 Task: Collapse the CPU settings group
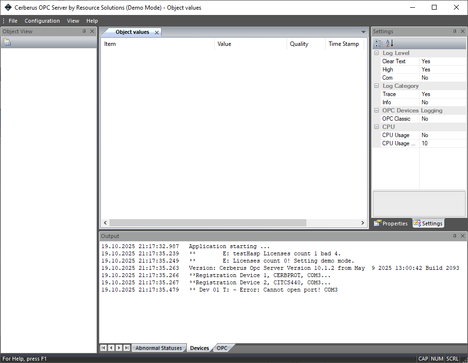[x=377, y=127]
